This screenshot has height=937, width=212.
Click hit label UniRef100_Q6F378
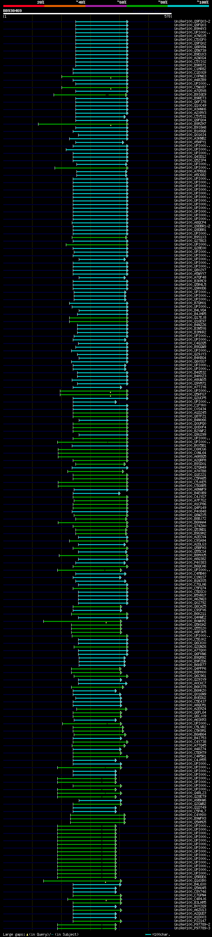tap(190, 102)
